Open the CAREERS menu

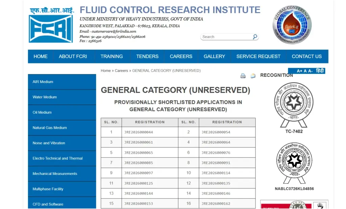coord(181,56)
